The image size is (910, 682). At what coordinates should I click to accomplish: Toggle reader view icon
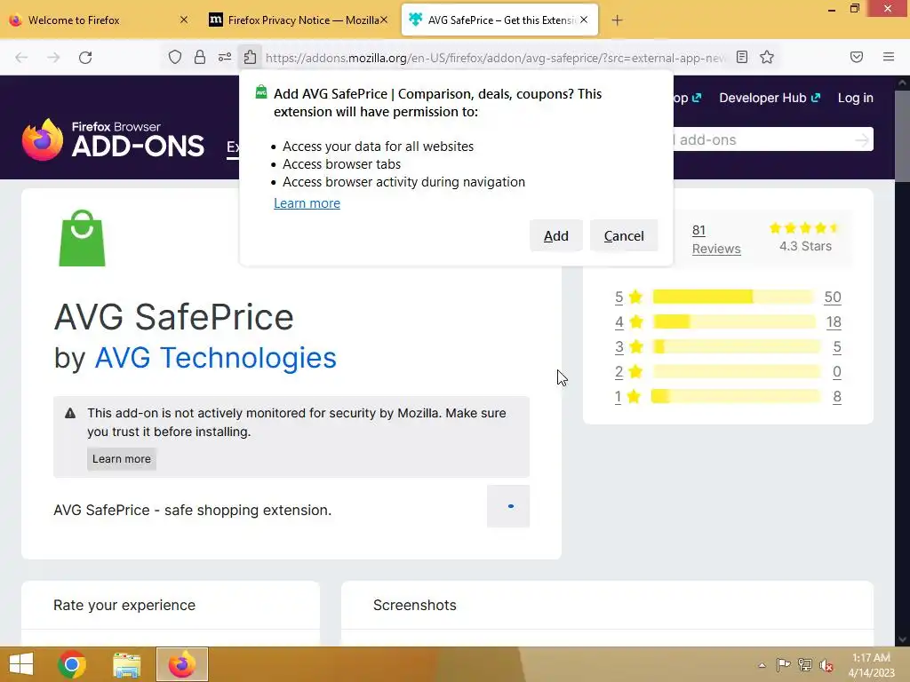(742, 57)
